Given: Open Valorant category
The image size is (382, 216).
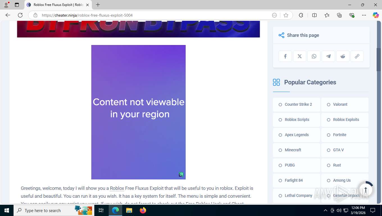Looking at the screenshot, I should pos(345,104).
